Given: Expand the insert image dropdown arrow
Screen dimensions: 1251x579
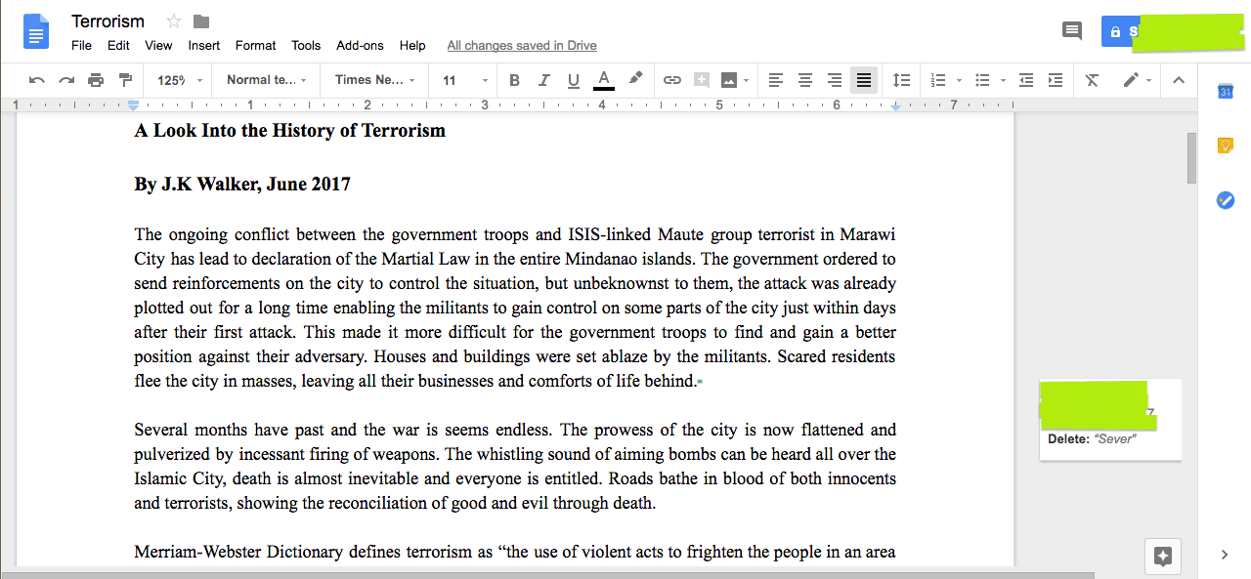Looking at the screenshot, I should click(746, 80).
